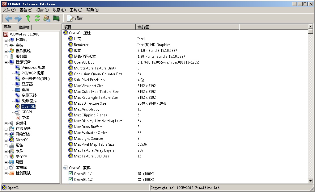The width and height of the screenshot is (315, 192).
Task: Expand the 主板 tree node
Action: 6,46
